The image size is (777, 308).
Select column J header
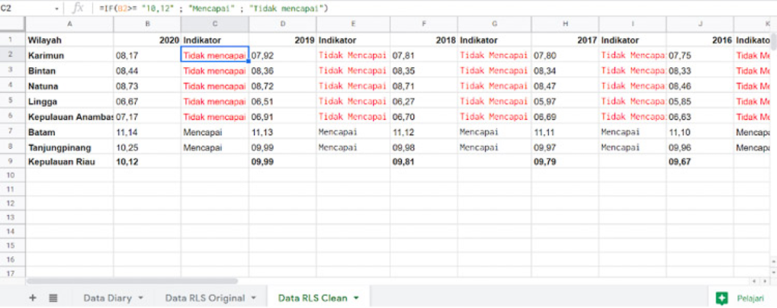[700, 24]
